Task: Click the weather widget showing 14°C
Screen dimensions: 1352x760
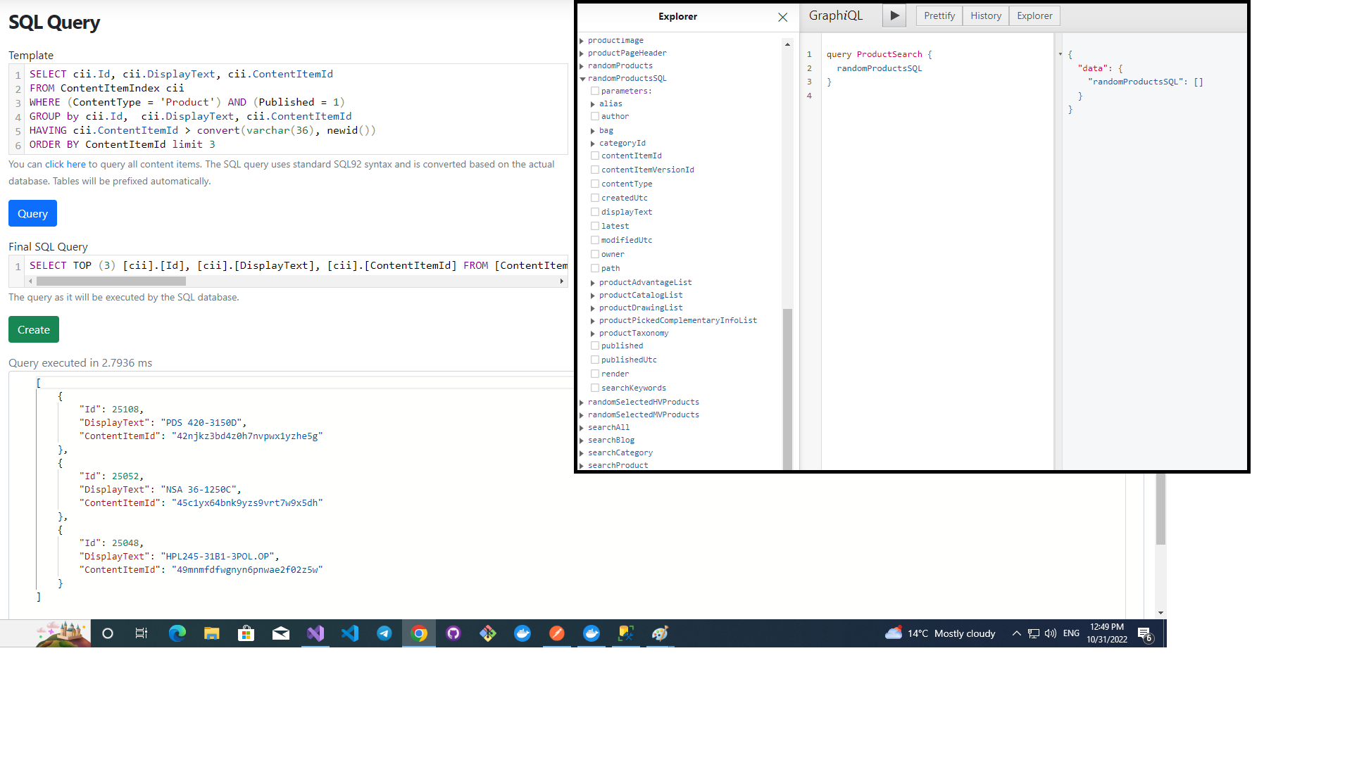Action: coord(940,633)
